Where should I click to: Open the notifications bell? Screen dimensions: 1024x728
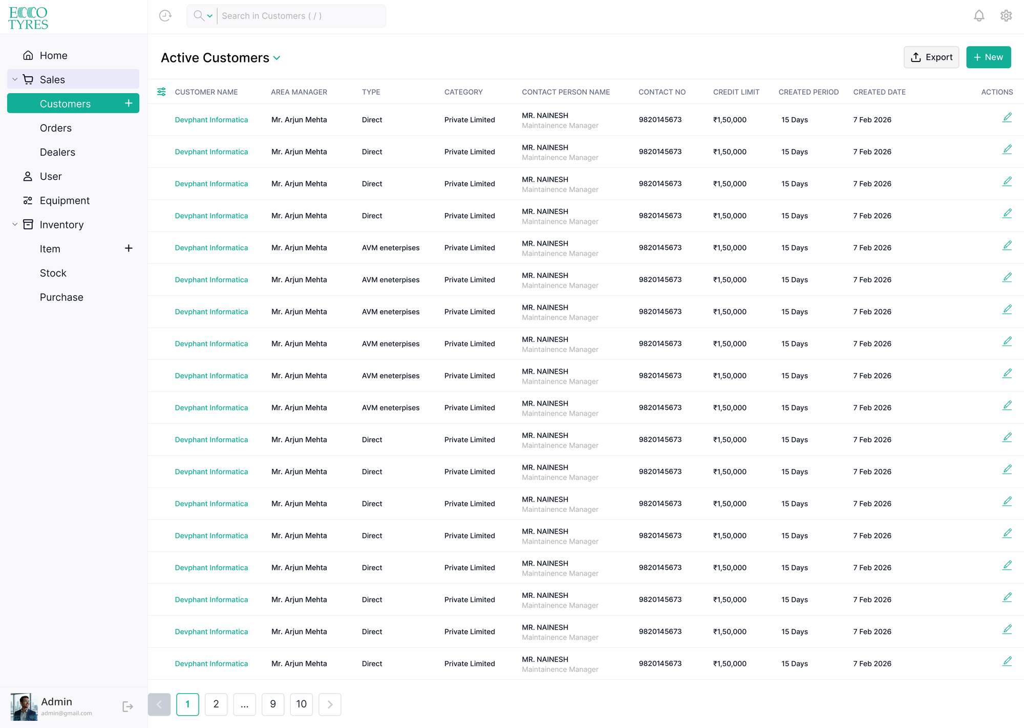(x=979, y=16)
